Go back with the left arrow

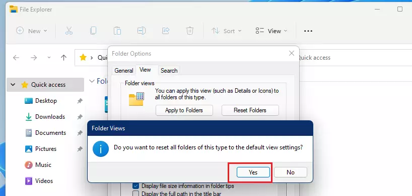pyautogui.click(x=16, y=58)
